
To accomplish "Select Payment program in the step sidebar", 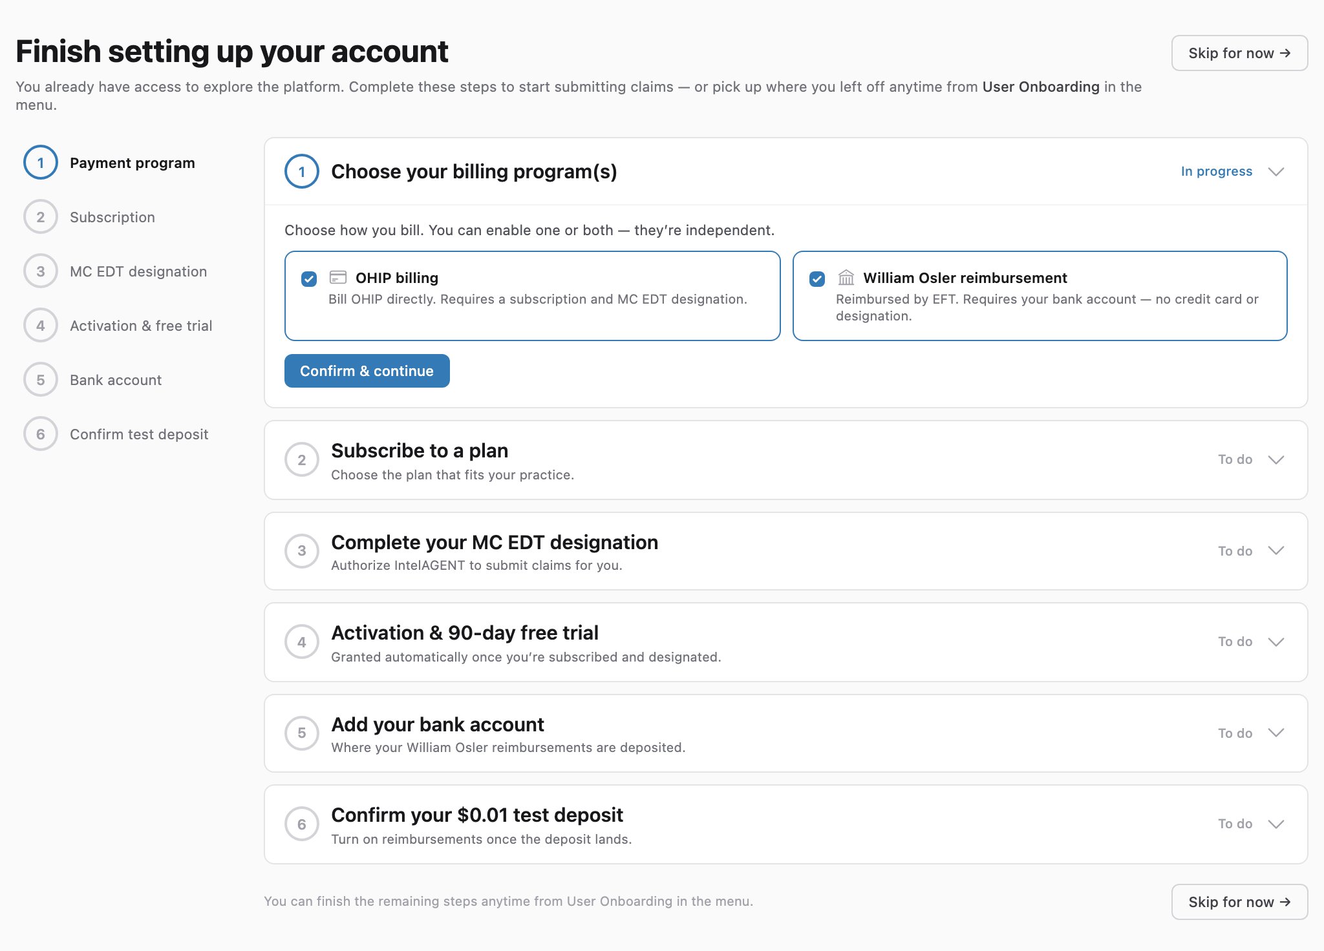I will [x=133, y=163].
